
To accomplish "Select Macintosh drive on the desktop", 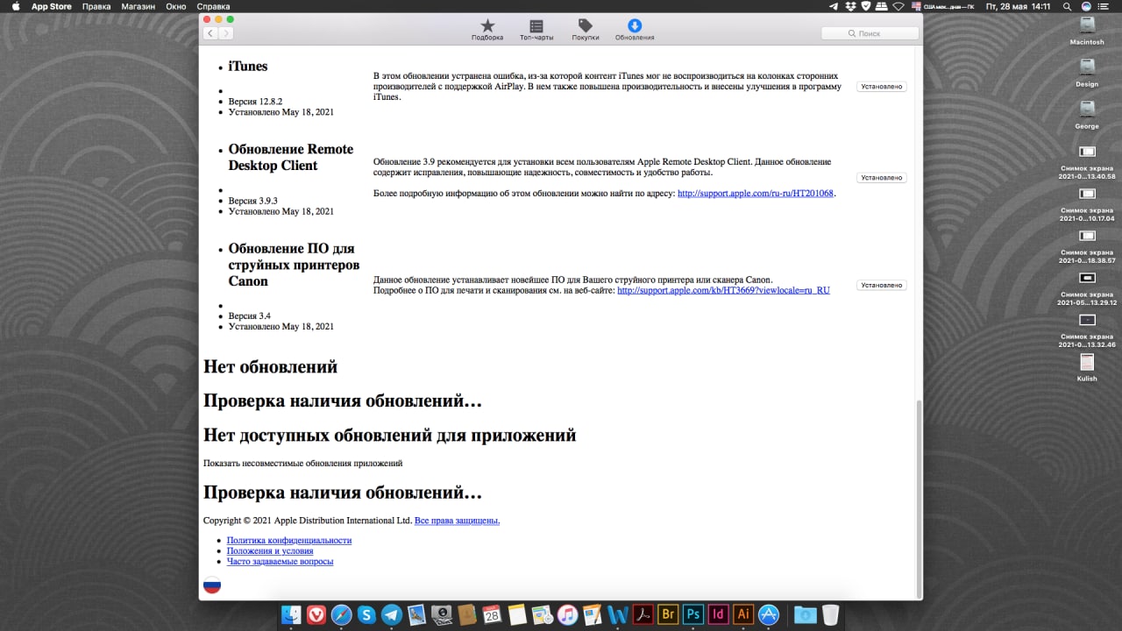I will point(1087,30).
